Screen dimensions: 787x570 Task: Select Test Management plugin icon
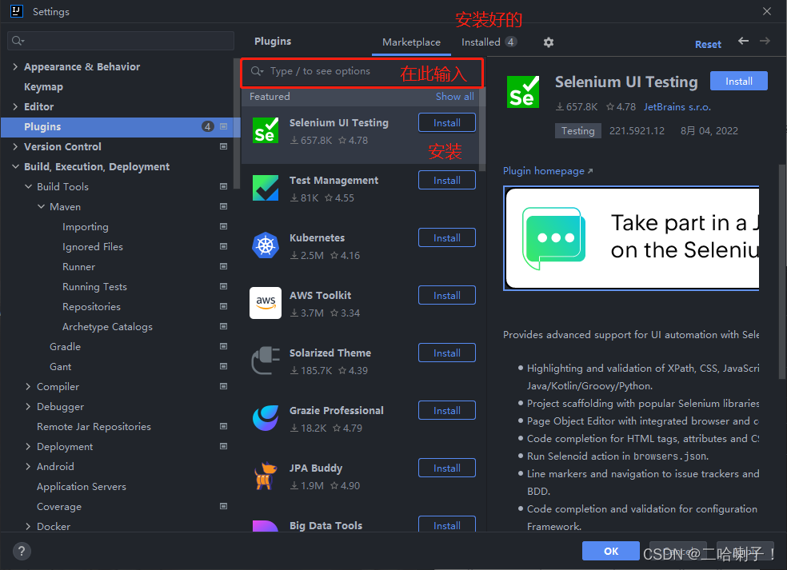266,188
